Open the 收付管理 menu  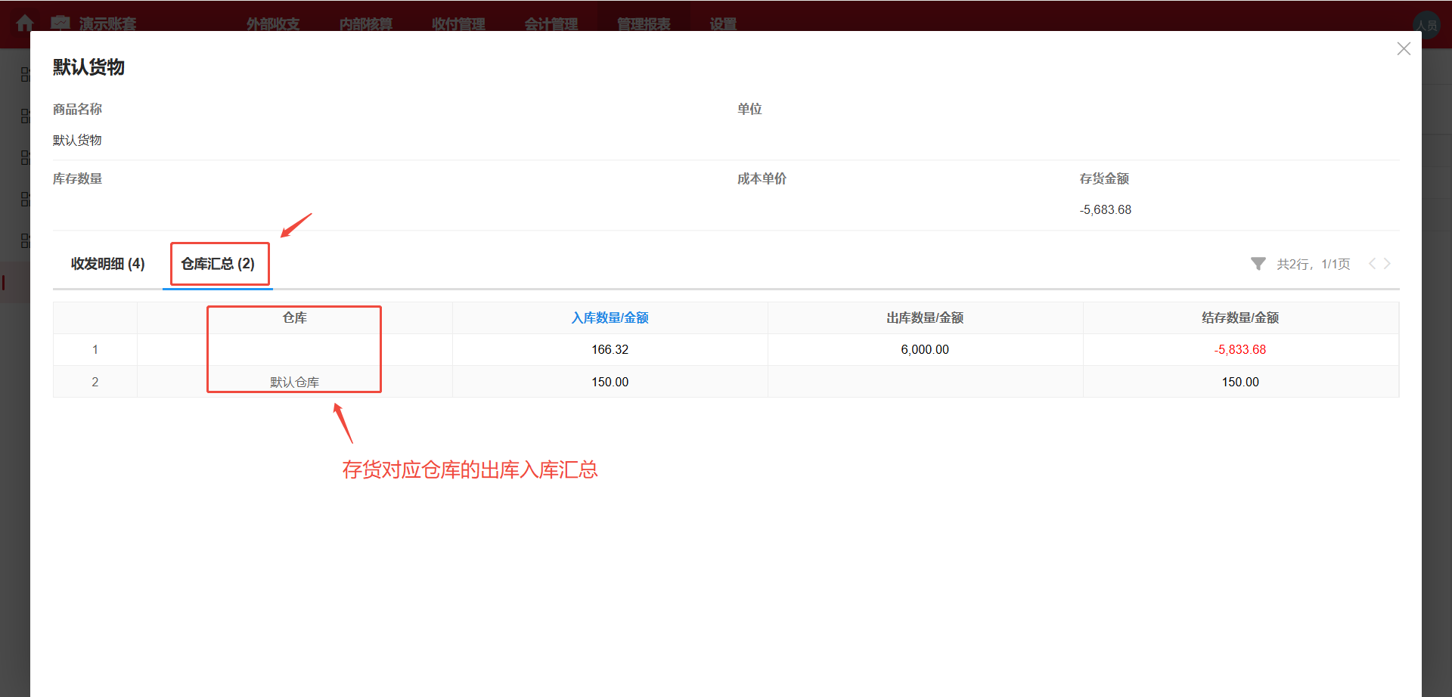(x=458, y=23)
